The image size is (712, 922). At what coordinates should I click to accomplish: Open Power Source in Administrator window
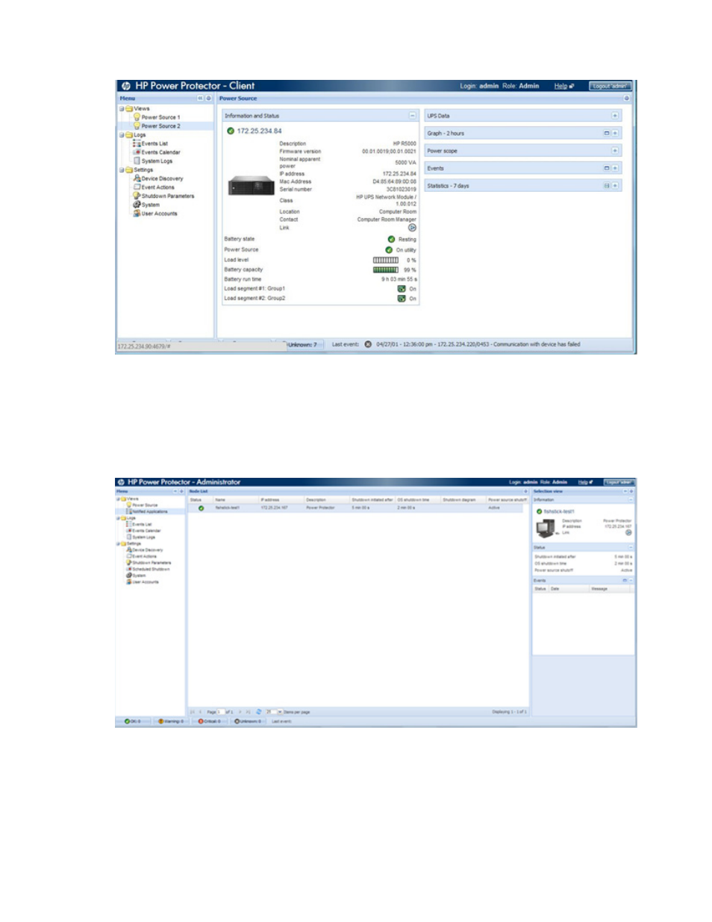click(145, 505)
